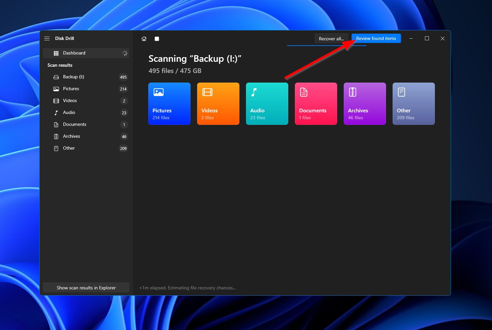Image resolution: width=492 pixels, height=330 pixels.
Task: Click the Disk Drill title text
Action: point(64,38)
